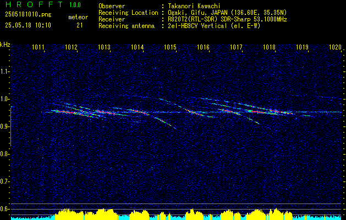Screen dimensions: 346x220
Task: Click the kHz axis unit label
Action: [5, 45]
